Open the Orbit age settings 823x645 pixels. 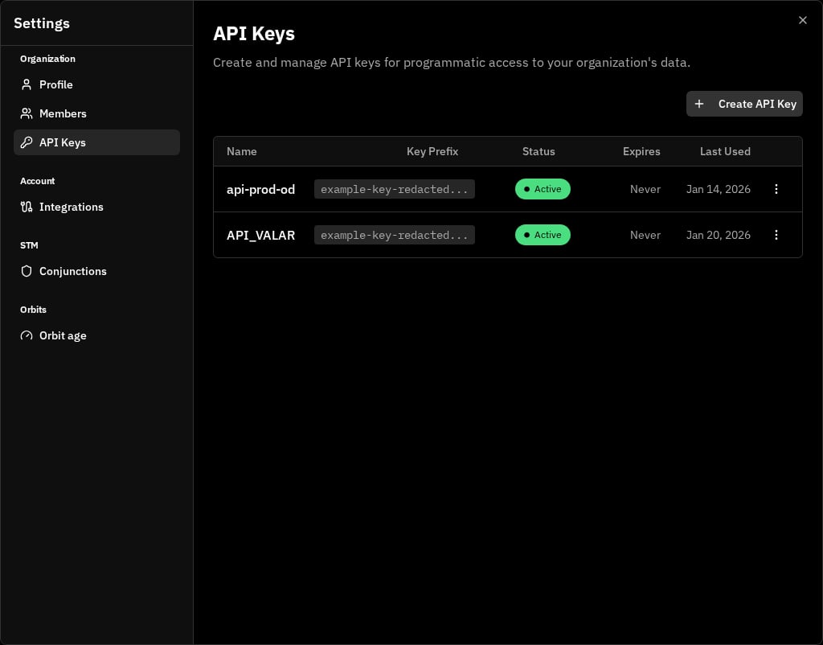pyautogui.click(x=96, y=335)
